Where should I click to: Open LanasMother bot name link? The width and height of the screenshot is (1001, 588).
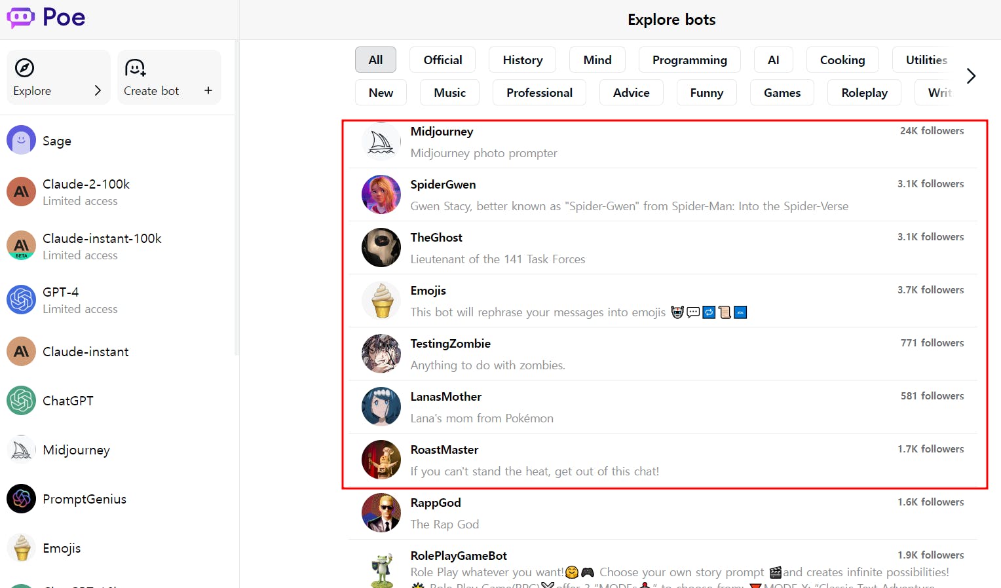[x=445, y=397]
